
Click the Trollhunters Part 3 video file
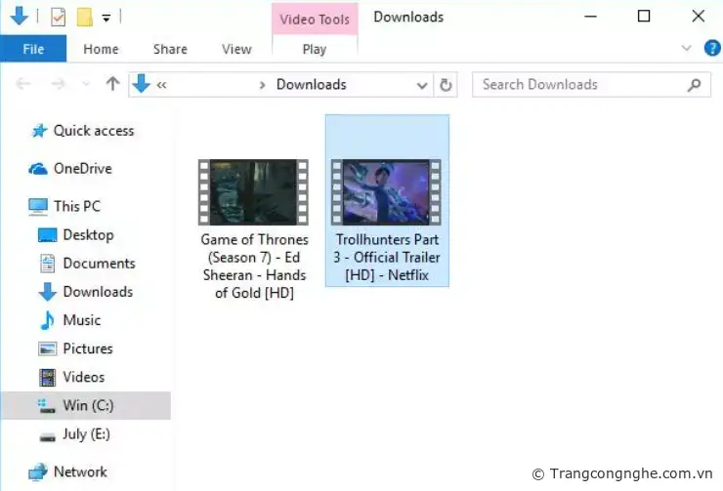tap(387, 192)
